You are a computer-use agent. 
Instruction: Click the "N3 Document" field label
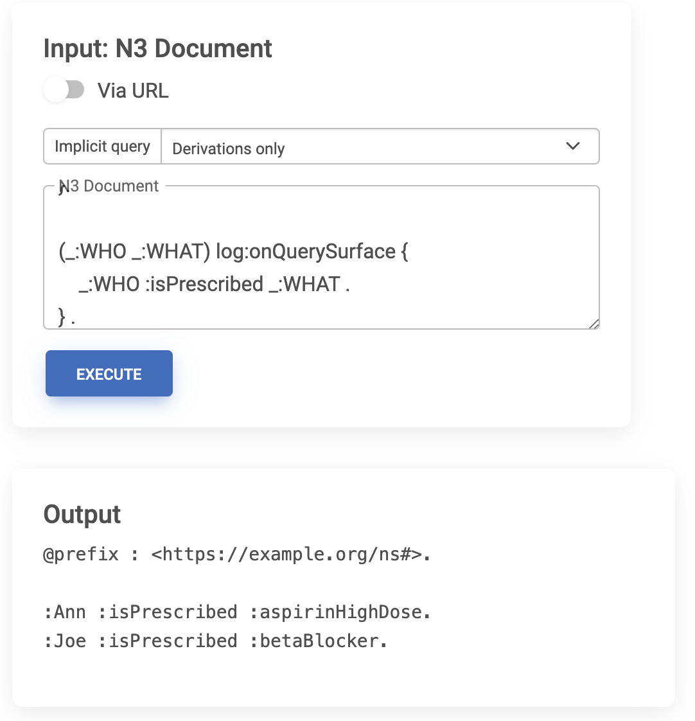coord(109,186)
